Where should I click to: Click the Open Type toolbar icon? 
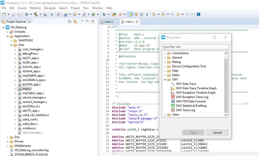[x=114, y=15]
